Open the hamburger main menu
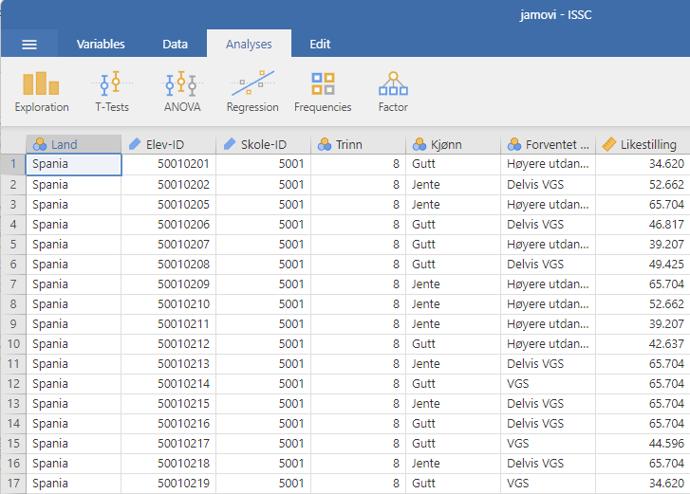Screen dimensions: 690x494 point(29,45)
